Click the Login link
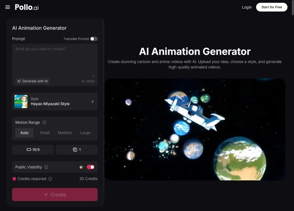The height and width of the screenshot is (211, 294). tap(247, 7)
